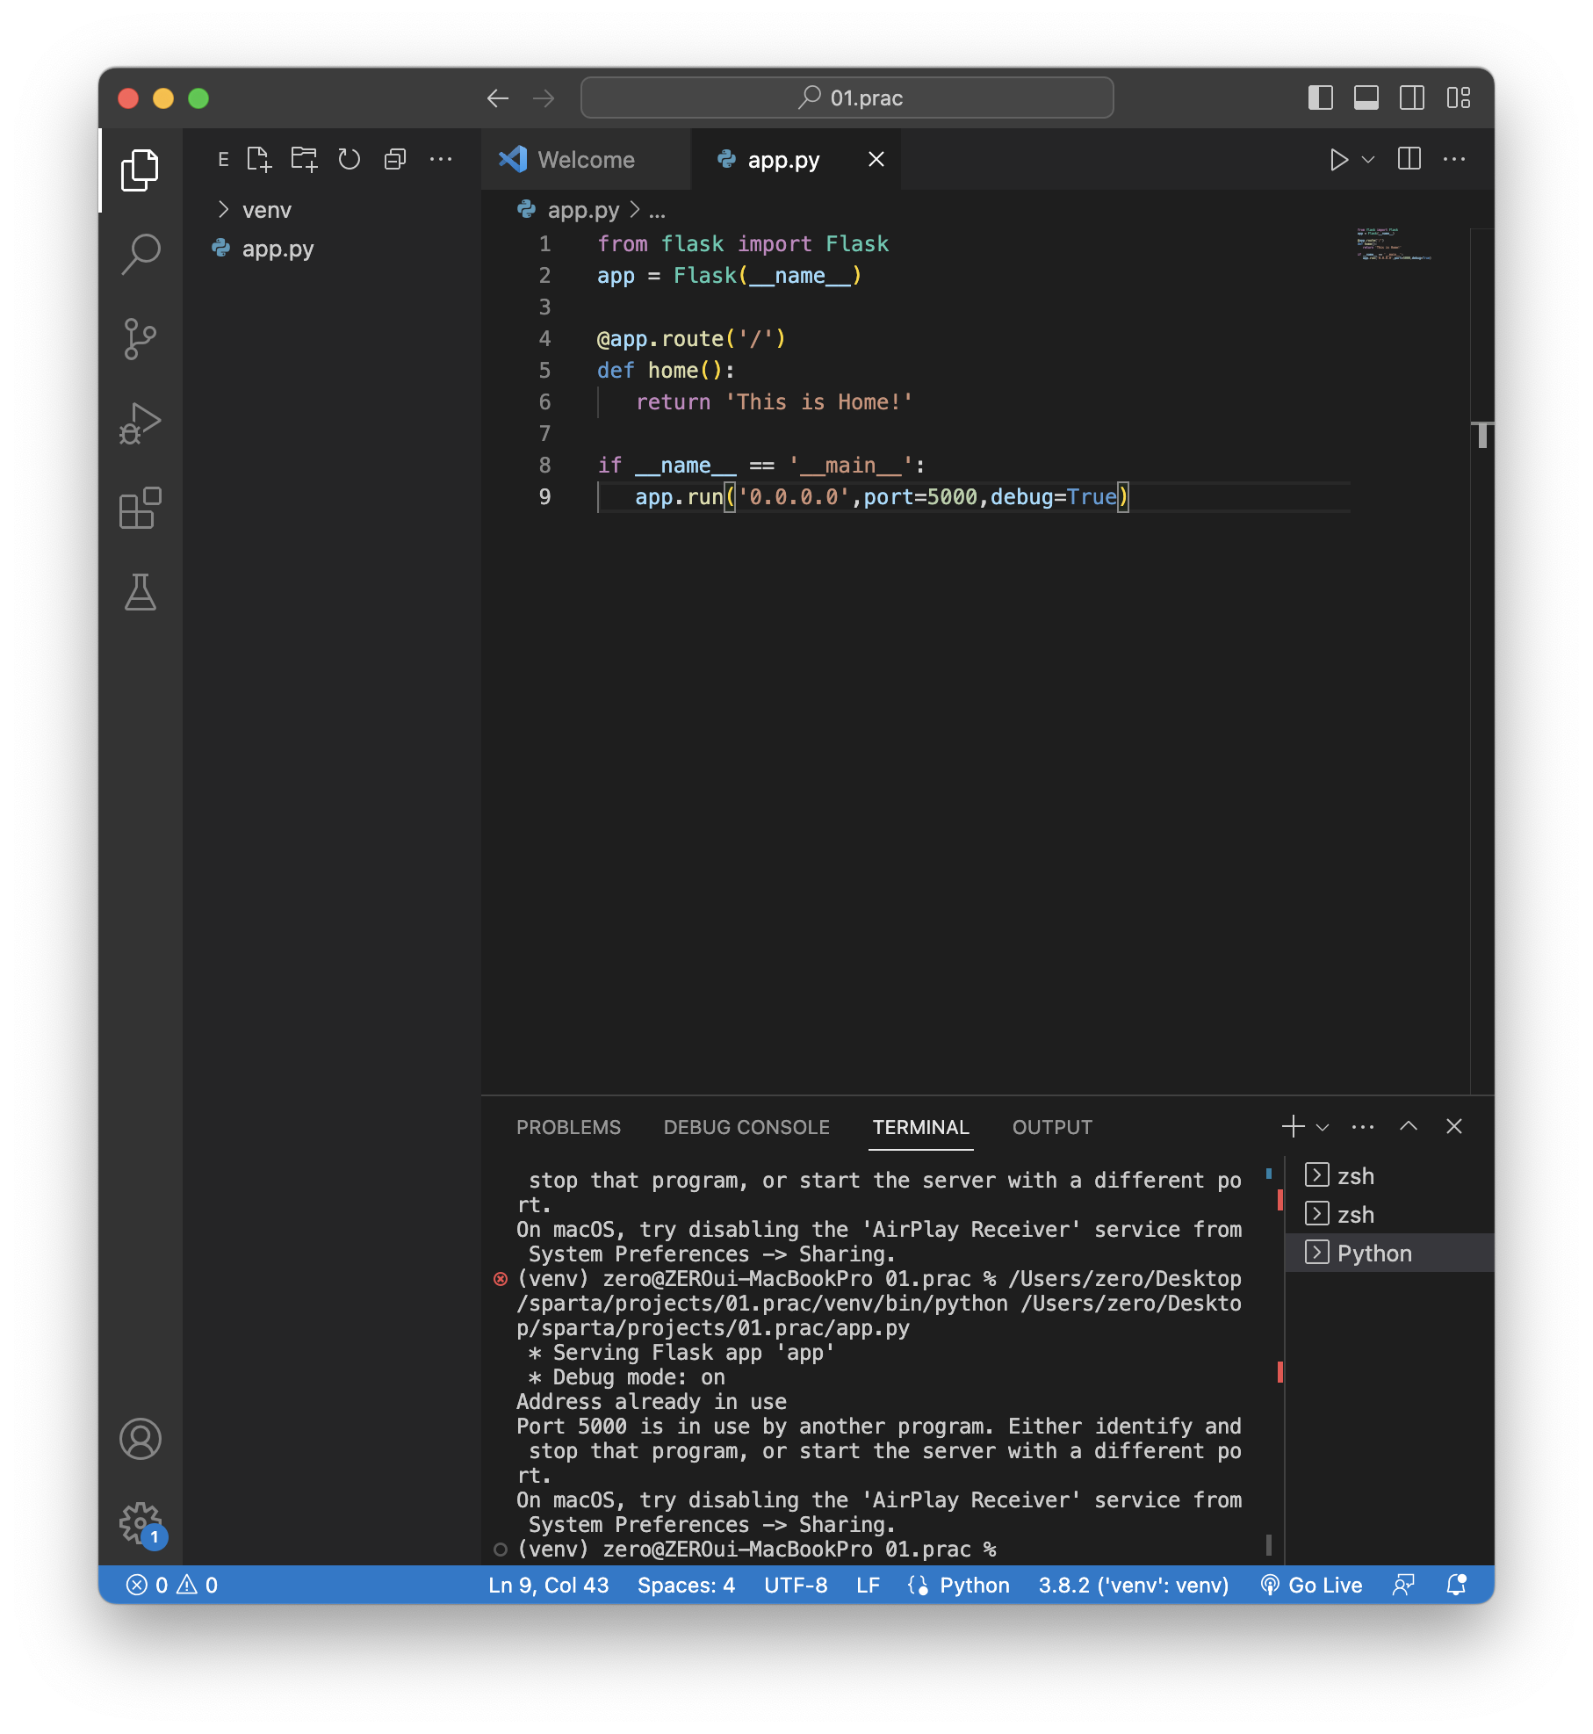Screen dimensions: 1593x1734
Task: Switch to the OUTPUT panel tab
Action: click(x=1052, y=1127)
